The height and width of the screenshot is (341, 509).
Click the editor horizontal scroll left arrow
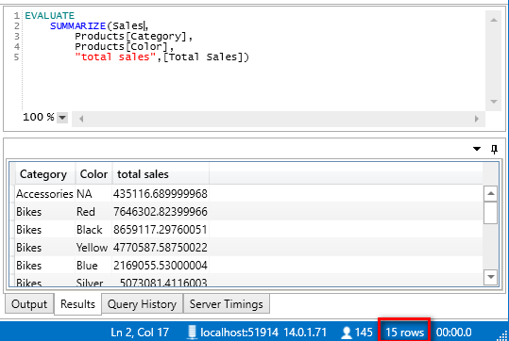click(x=81, y=119)
